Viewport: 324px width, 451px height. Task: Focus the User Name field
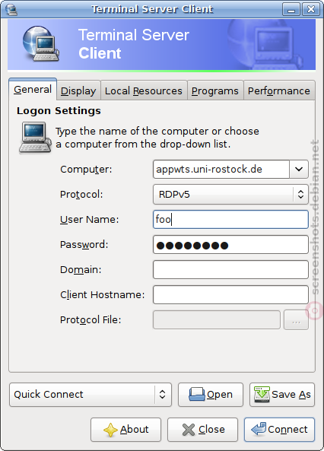point(230,220)
